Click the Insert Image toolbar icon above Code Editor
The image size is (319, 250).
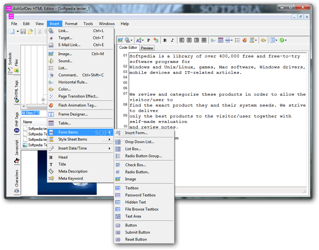(x=120, y=40)
